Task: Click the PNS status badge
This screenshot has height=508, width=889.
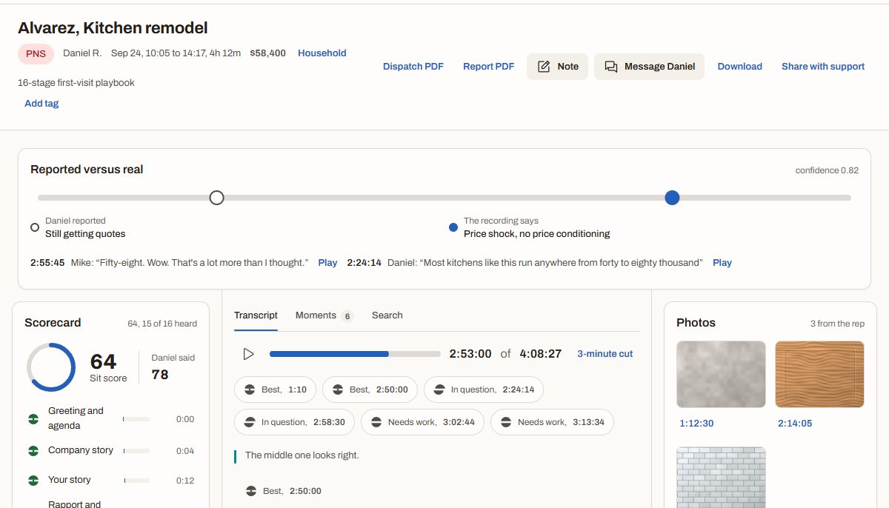Action: (36, 53)
